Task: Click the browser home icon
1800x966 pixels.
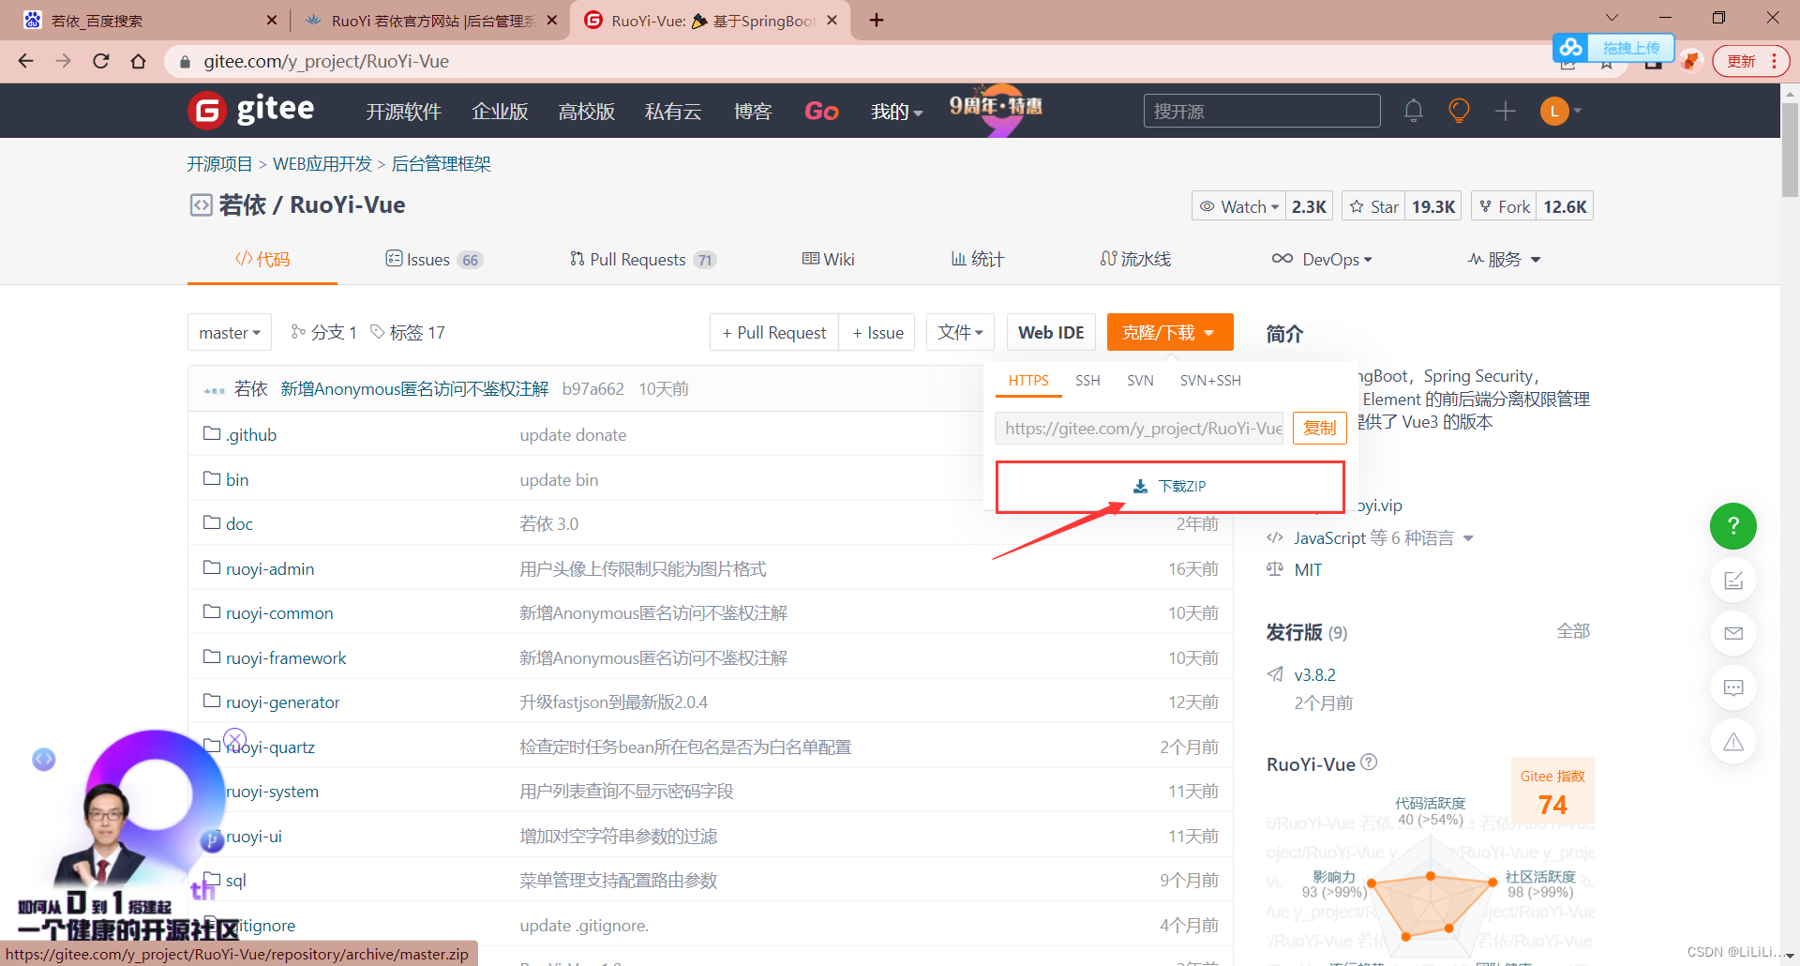Action: click(x=139, y=61)
